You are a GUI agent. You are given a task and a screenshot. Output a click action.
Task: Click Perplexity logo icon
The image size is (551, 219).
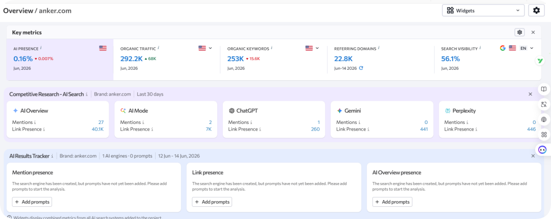coord(448,111)
